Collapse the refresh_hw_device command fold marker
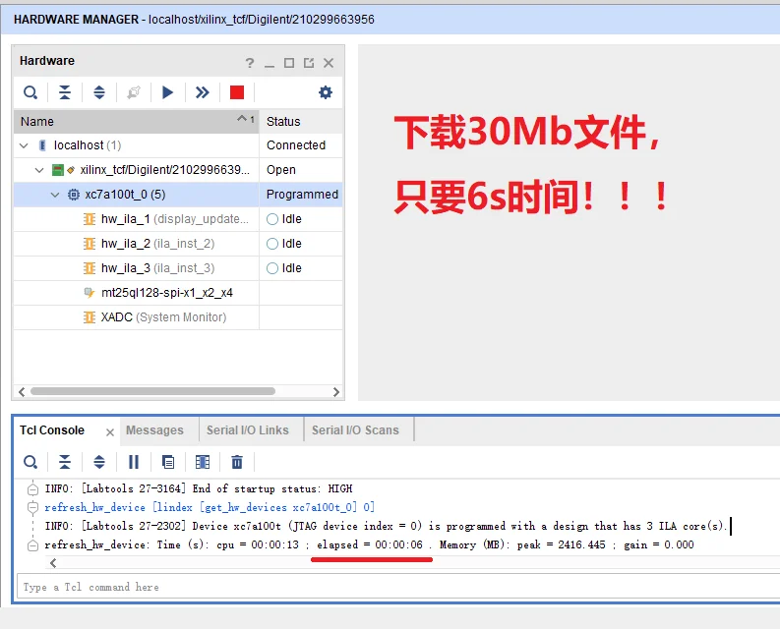This screenshot has height=629, width=780. point(32,508)
